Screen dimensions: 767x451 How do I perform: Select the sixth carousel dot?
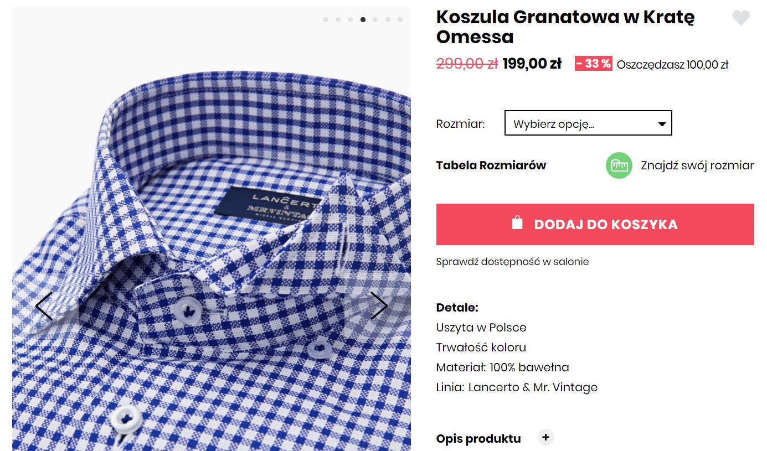coord(388,19)
